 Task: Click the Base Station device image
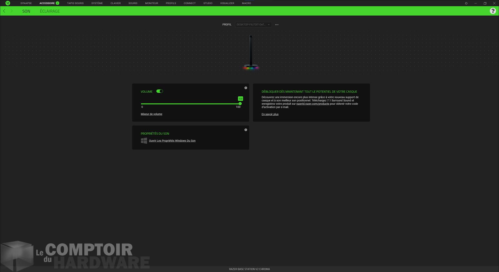(x=251, y=53)
